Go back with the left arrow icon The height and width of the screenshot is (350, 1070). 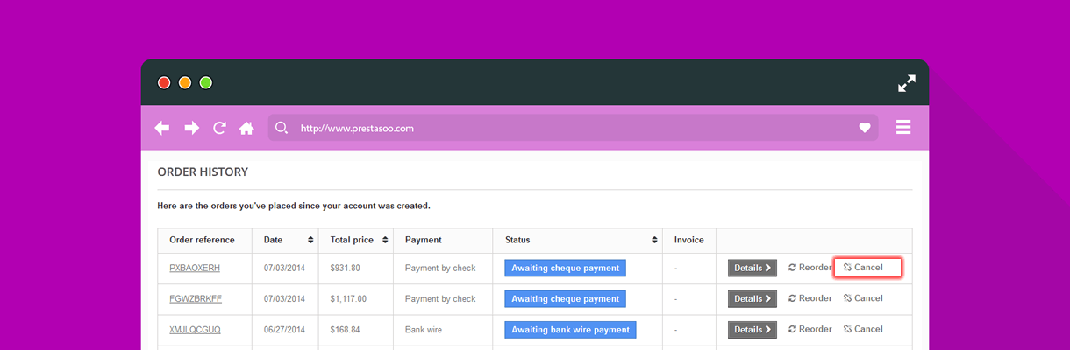162,128
